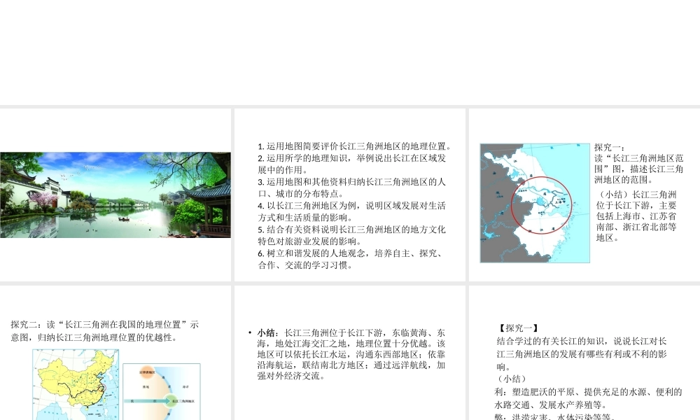Open the Yangtze Delta range map image
Screen dimensions: 700x420
coord(535,203)
